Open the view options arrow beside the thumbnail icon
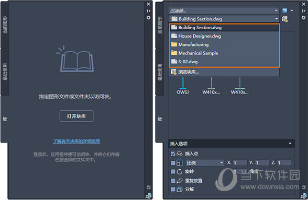This screenshot has width=308, height=200. [x=292, y=10]
